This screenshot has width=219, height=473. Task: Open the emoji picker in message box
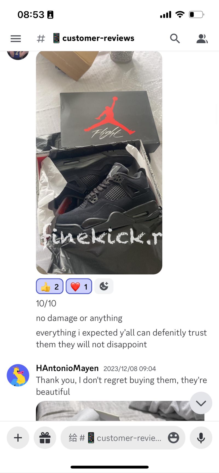[173, 437]
